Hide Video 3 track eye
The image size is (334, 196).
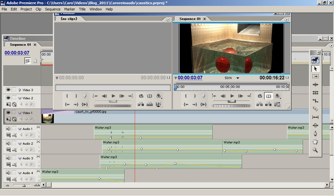pos(8,90)
